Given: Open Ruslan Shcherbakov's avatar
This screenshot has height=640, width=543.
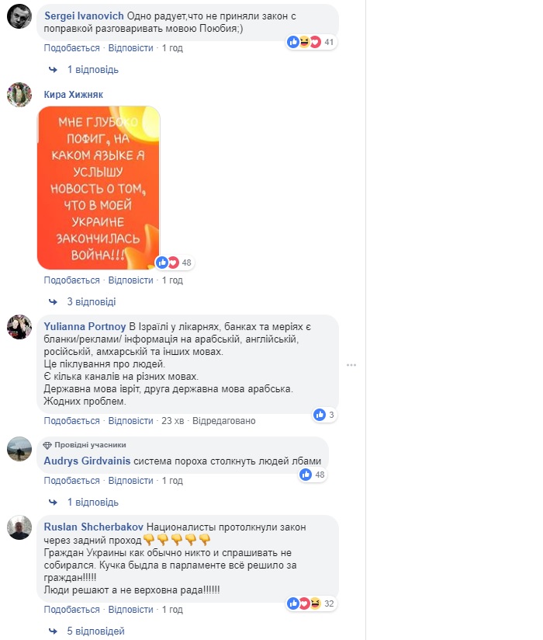Looking at the screenshot, I should [19, 527].
